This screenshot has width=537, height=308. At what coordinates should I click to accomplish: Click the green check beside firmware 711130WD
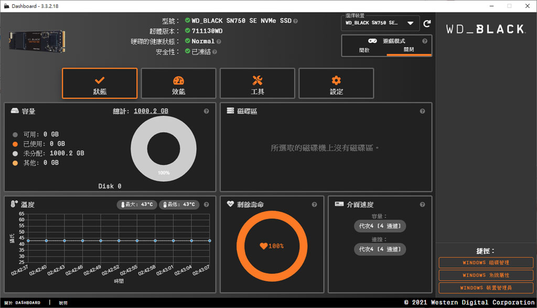[x=187, y=30]
